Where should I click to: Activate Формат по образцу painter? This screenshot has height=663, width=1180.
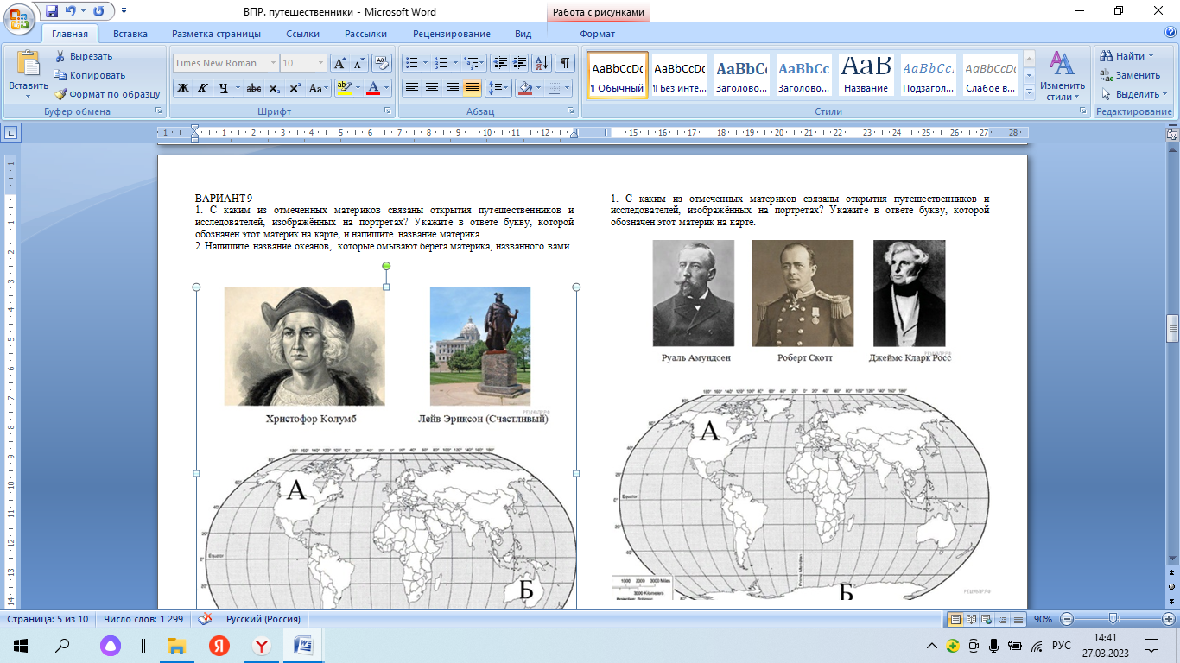point(107,94)
